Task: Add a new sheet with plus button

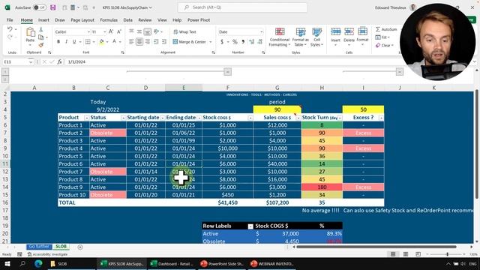Action: coord(80,247)
